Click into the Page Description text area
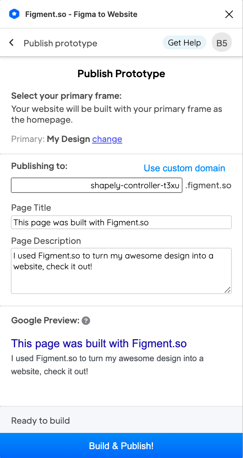 pos(121,271)
